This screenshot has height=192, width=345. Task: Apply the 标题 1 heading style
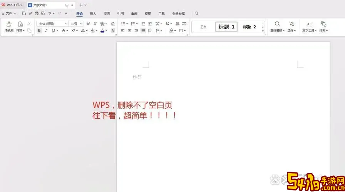point(226,27)
